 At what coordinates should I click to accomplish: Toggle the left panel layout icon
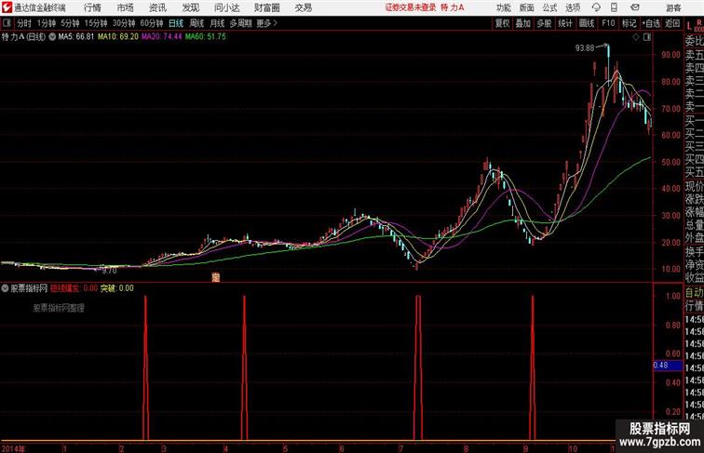click(x=7, y=23)
